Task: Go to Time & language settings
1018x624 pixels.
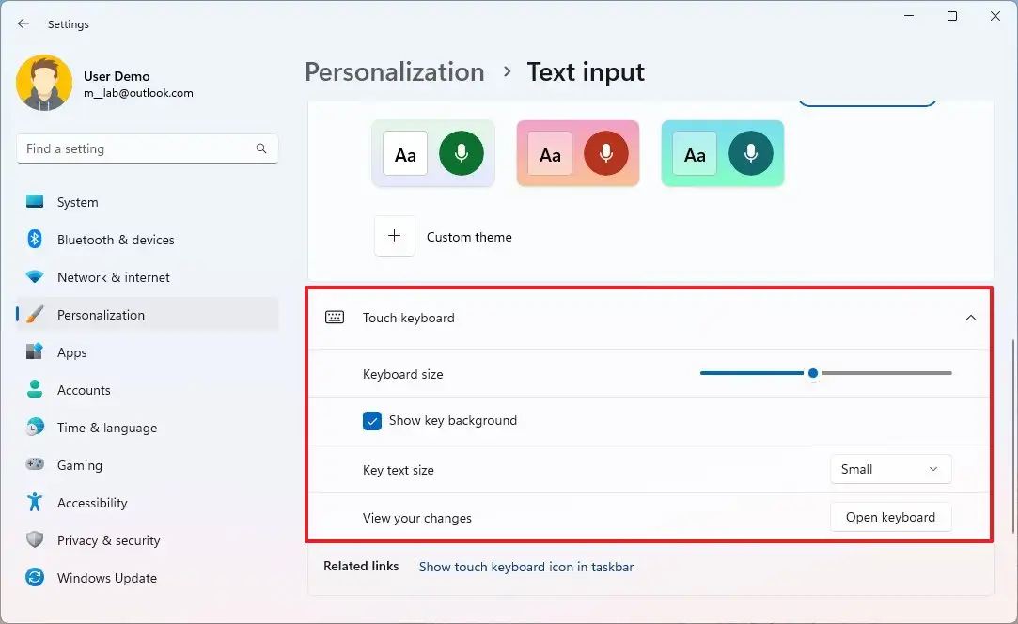Action: [106, 428]
